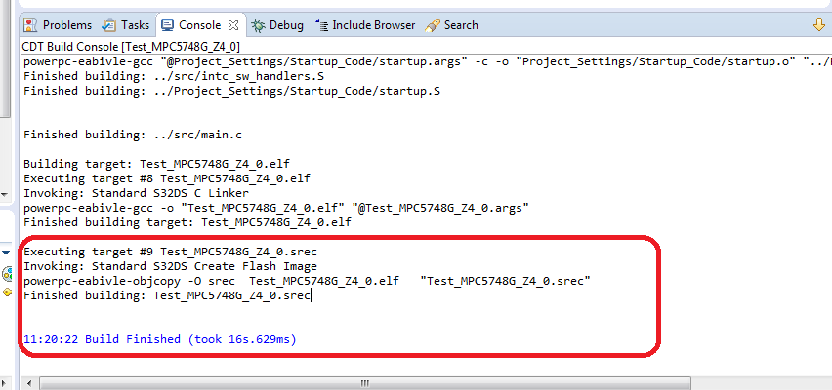Screen dimensions: 832x390
Task: Click the 'Building target: Test_MPC5748G_Z4_0.elf' line
Action: point(156,163)
